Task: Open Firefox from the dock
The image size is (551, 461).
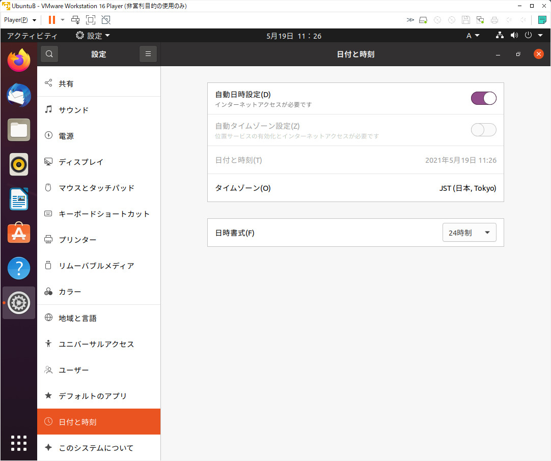Action: [19, 61]
